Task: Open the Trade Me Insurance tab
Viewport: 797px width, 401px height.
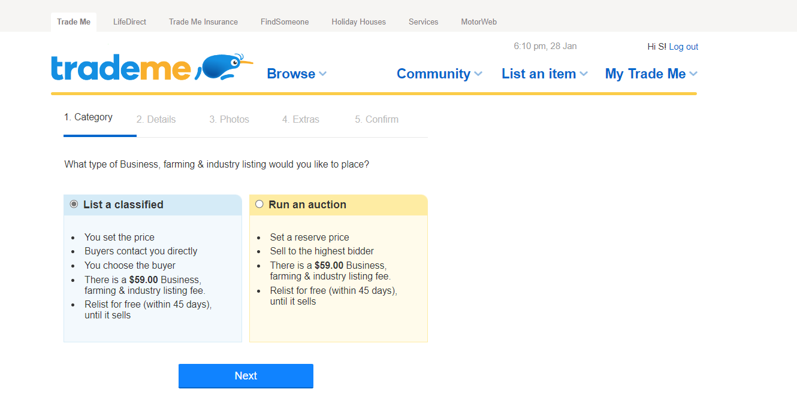Action: [x=203, y=22]
